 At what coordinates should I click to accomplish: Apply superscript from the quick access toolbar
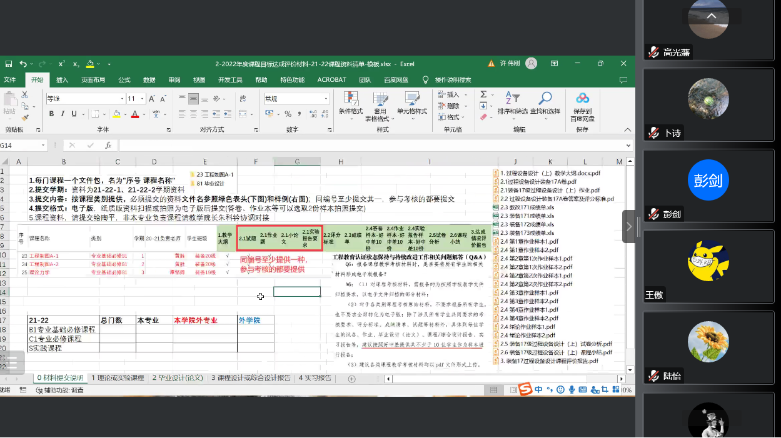61,64
